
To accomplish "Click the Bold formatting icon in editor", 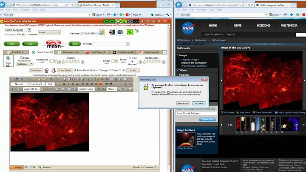I will pos(64,84).
